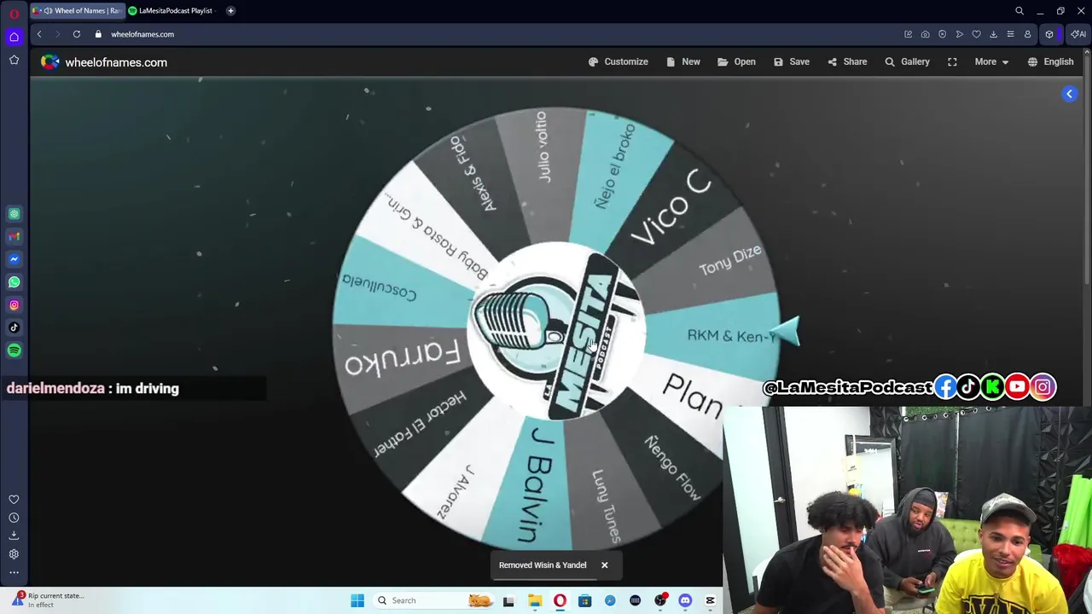Go to Opera start page home
Screen dimensions: 1092x614
pyautogui.click(x=14, y=37)
